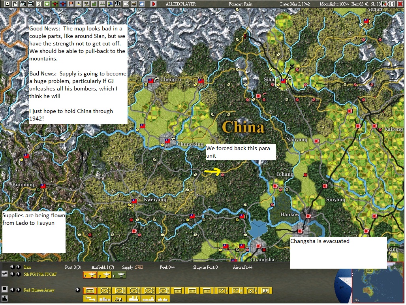Go to next base using right arrow beside Sian
This screenshot has width=406, height=305.
(19, 267)
